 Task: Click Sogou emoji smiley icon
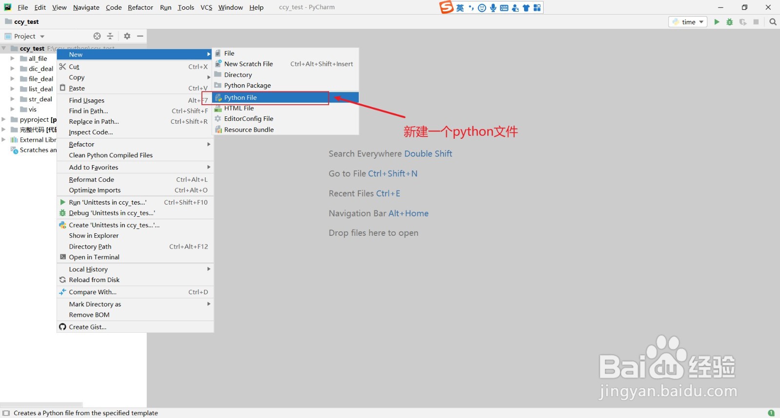coord(482,8)
